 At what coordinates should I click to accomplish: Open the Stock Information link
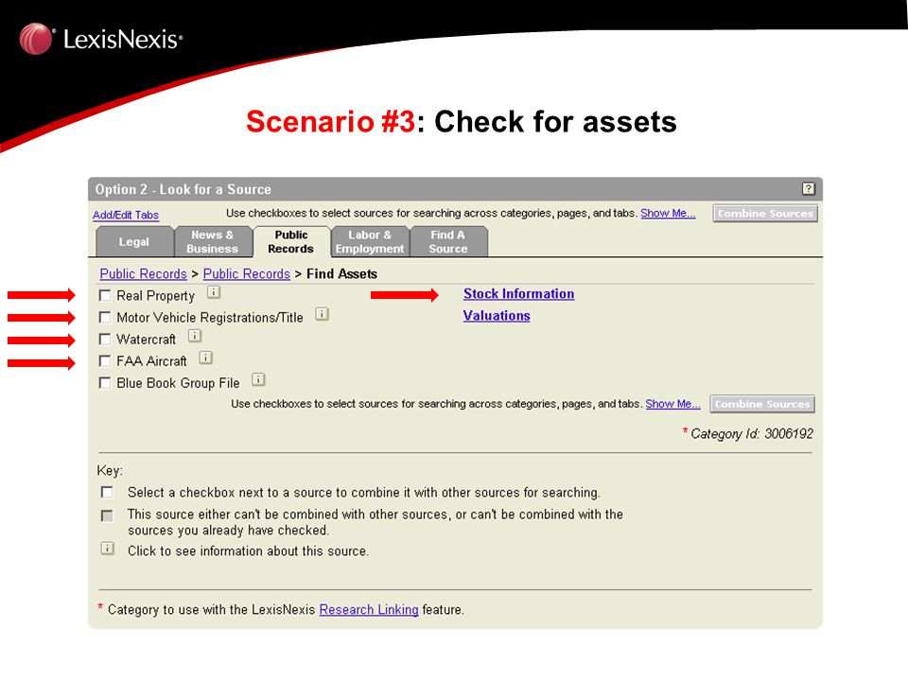click(x=519, y=293)
